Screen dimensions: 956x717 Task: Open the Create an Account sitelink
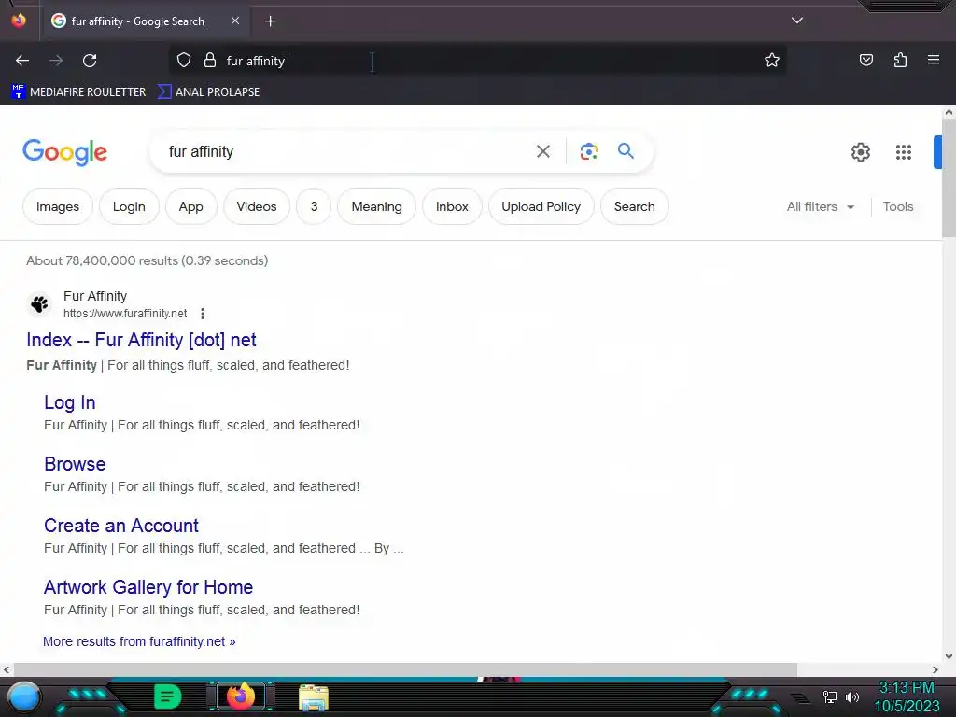pyautogui.click(x=121, y=526)
